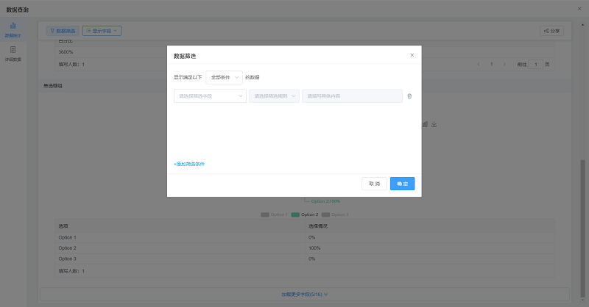Open the 全部条件 condition dropdown
The image size is (589, 307).
coord(224,77)
